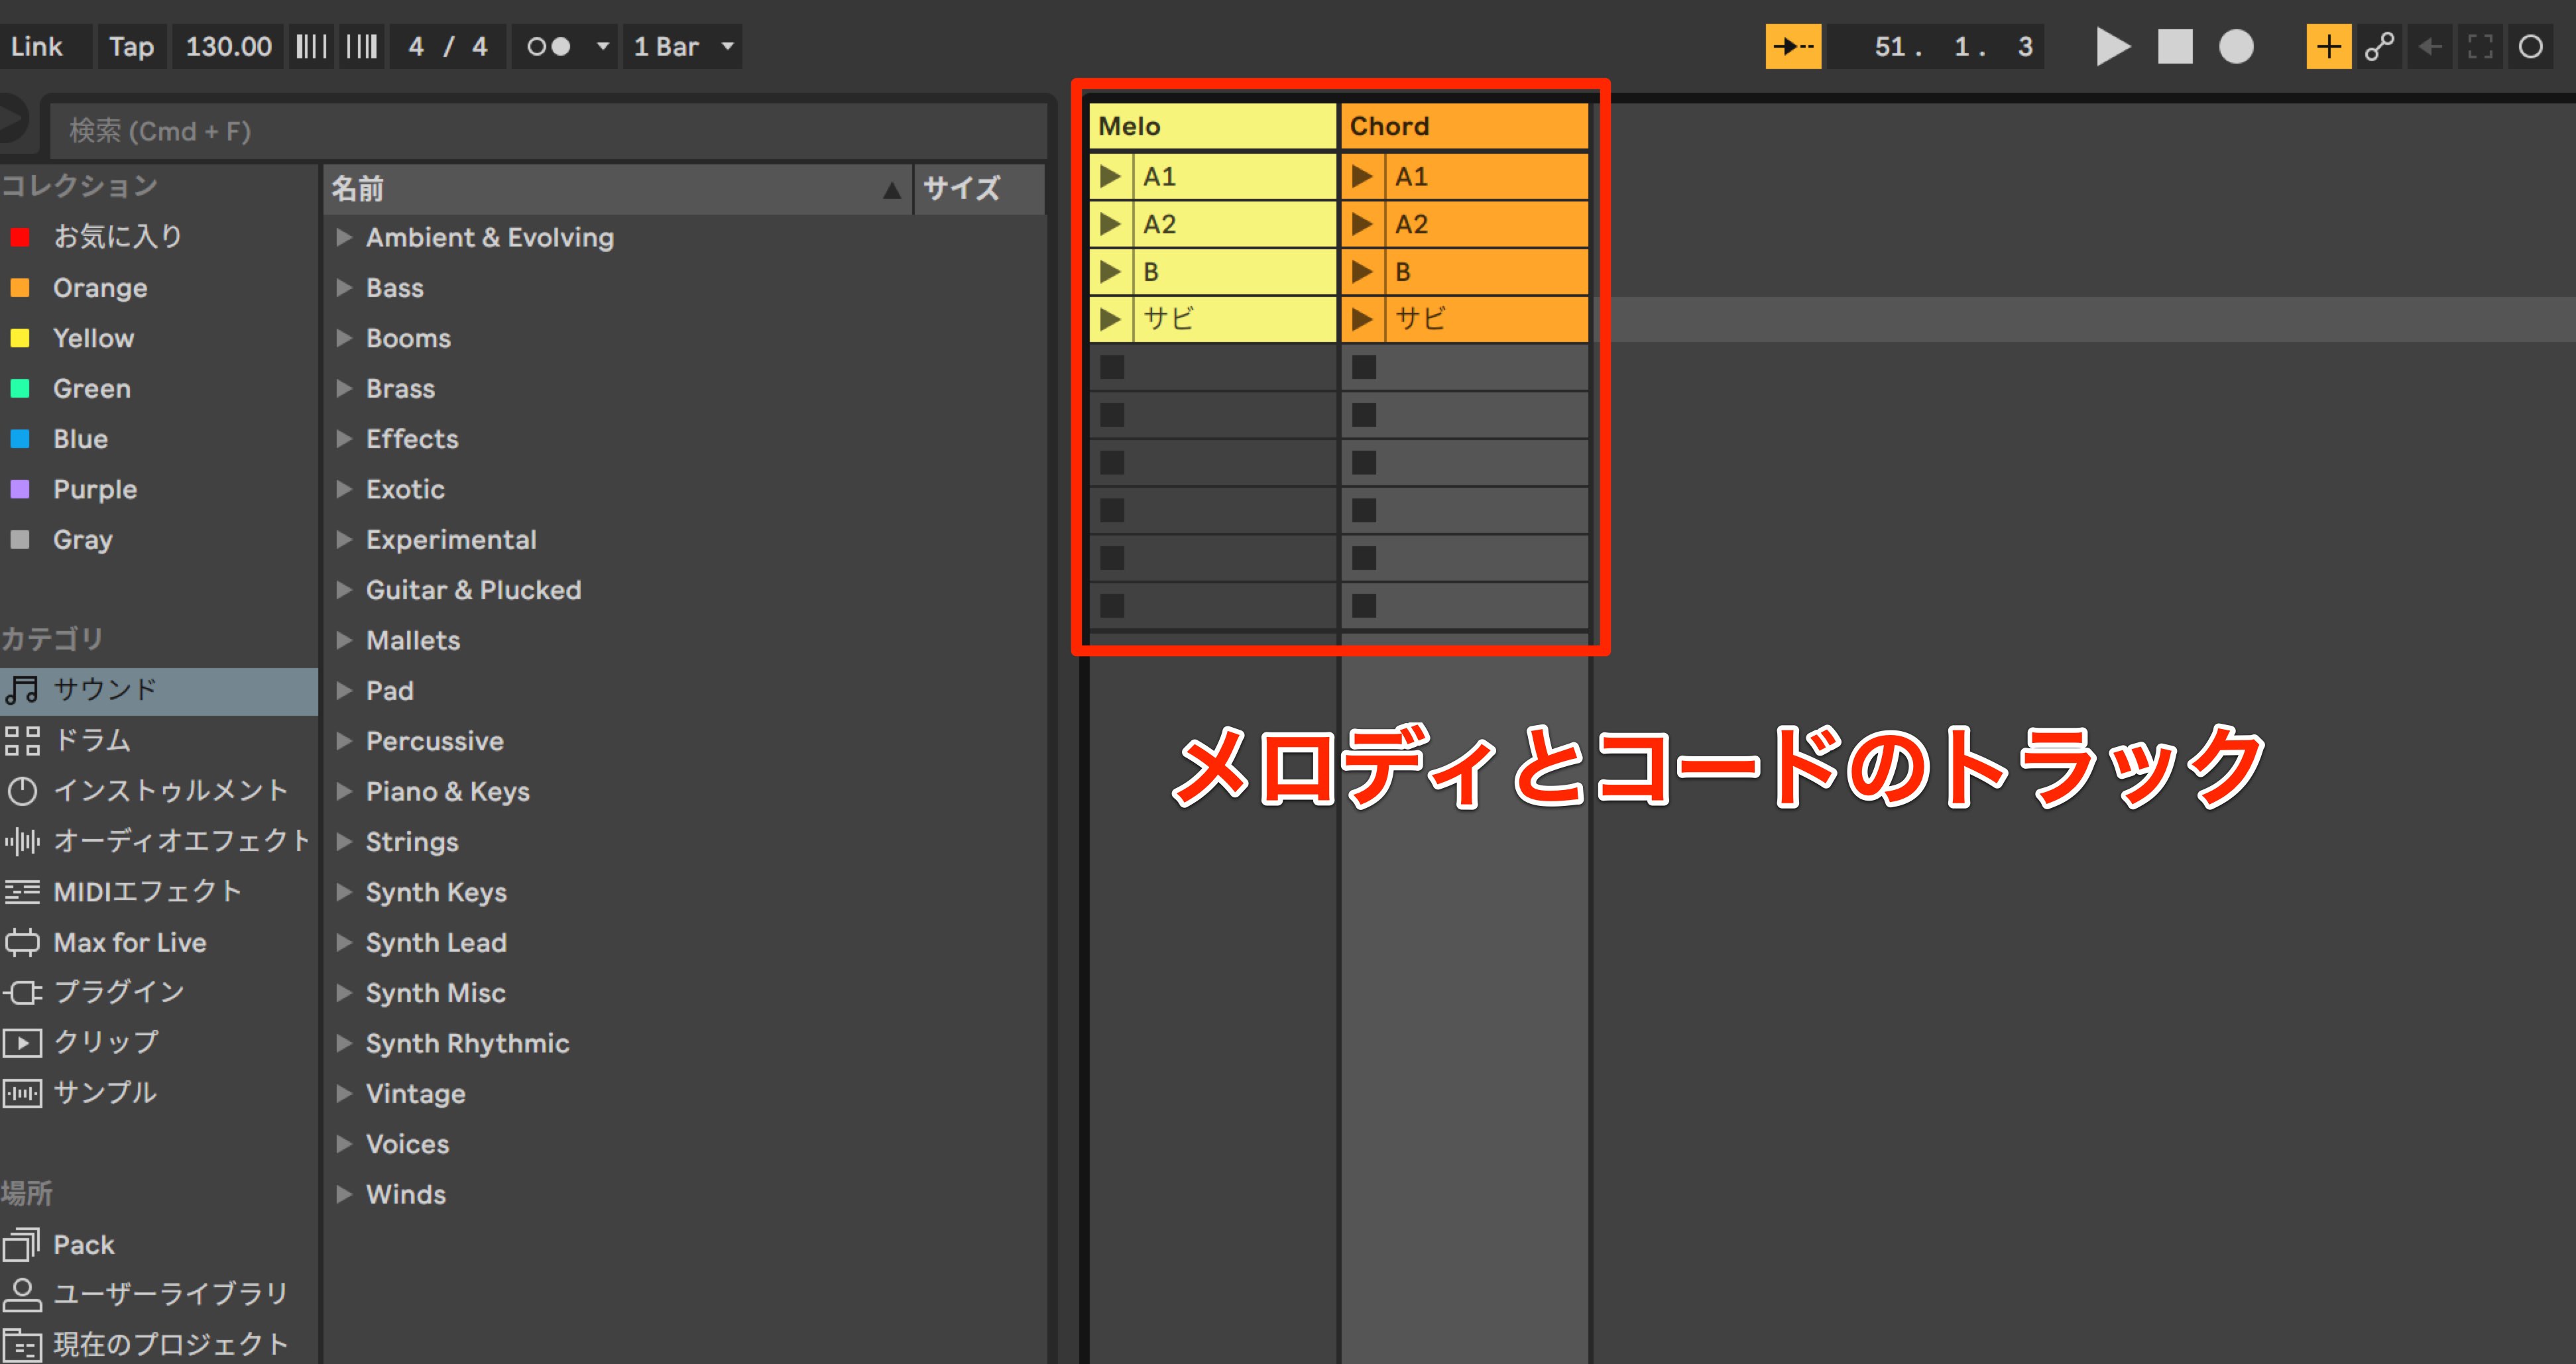Toggle the Follow playback button
2576x1364 pixels.
(x=1793, y=46)
